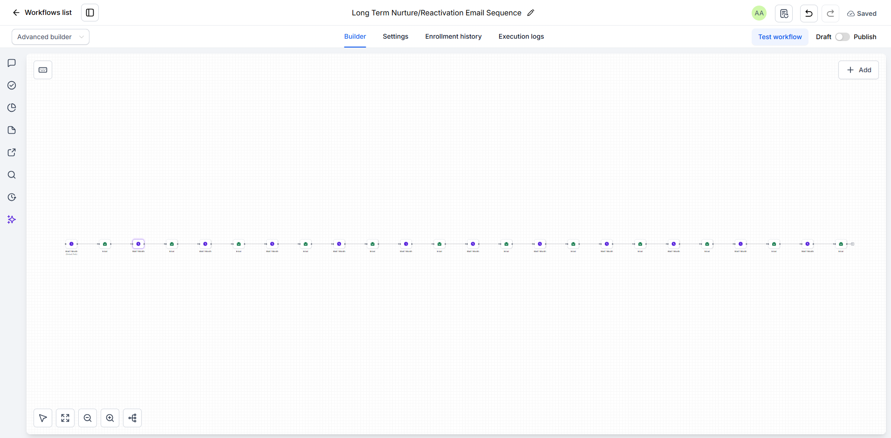This screenshot has width=891, height=438.
Task: Open the AI sparkle icon in sidebar
Action: [12, 219]
